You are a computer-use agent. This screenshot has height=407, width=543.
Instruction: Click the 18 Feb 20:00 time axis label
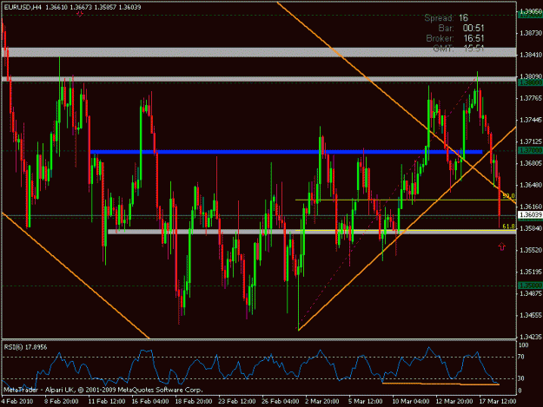(x=194, y=402)
